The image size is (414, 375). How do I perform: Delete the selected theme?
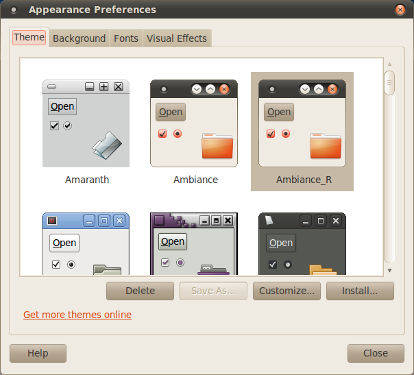pos(141,291)
